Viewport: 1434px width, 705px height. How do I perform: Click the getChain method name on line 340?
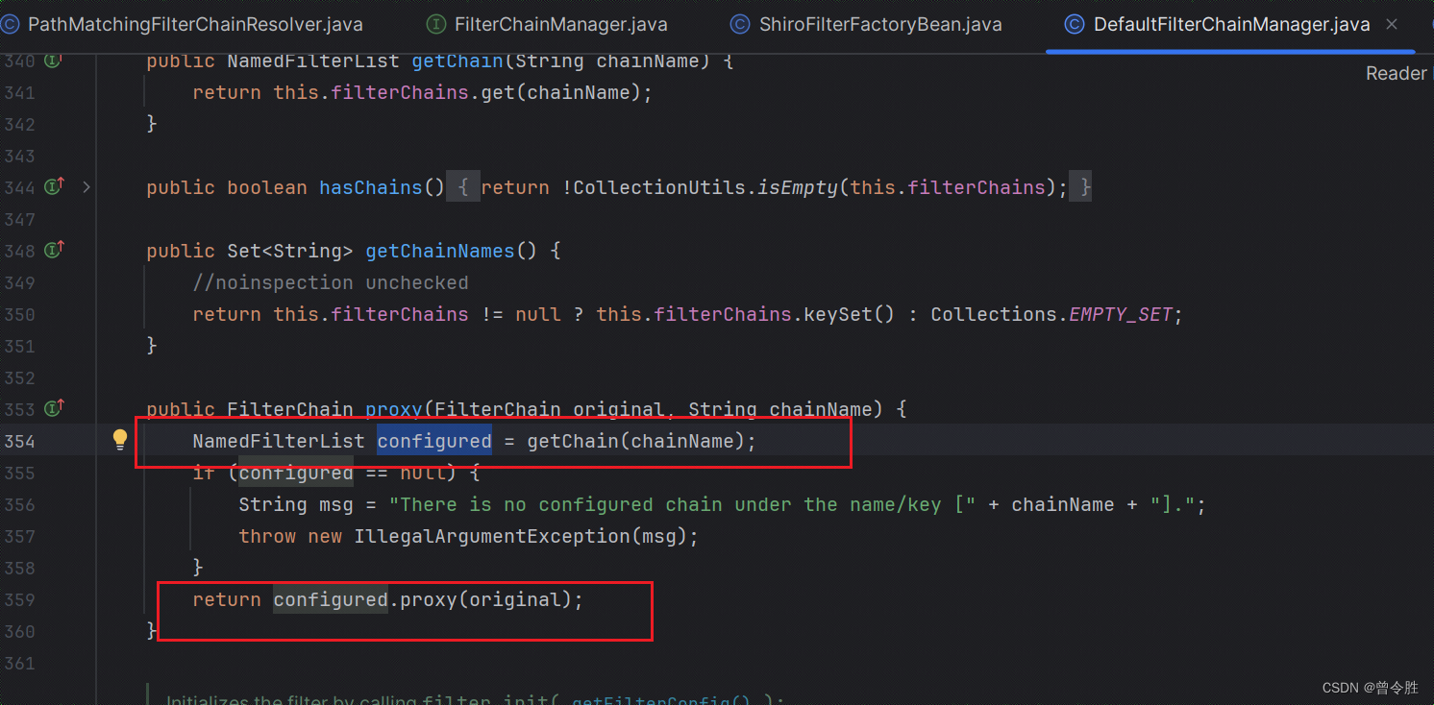(457, 61)
